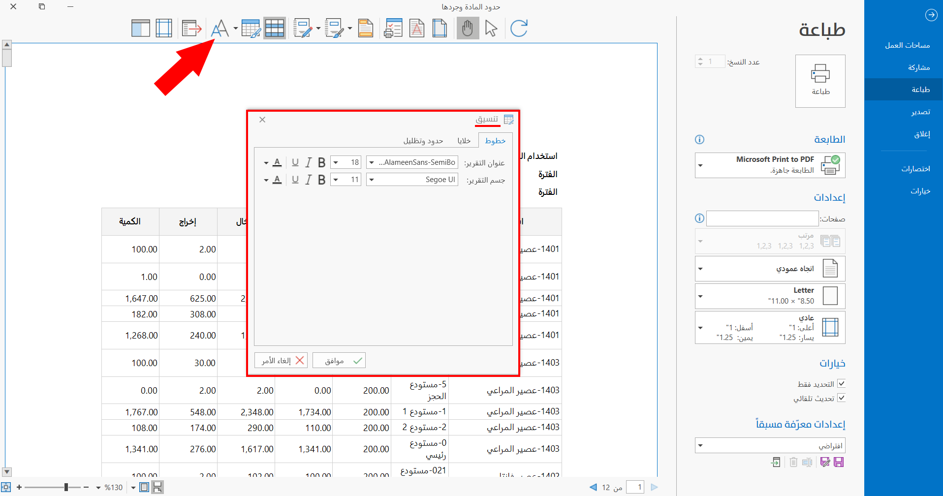Click the save-as preset pencil icon
Image resolution: width=943 pixels, height=496 pixels.
tap(825, 462)
